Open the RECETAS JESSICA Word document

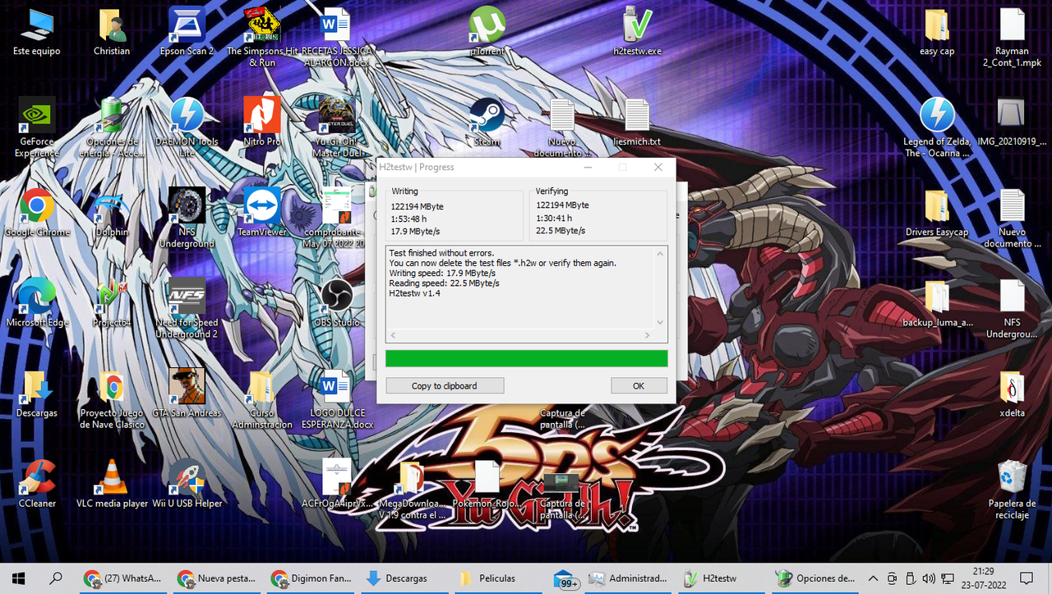coord(336,37)
